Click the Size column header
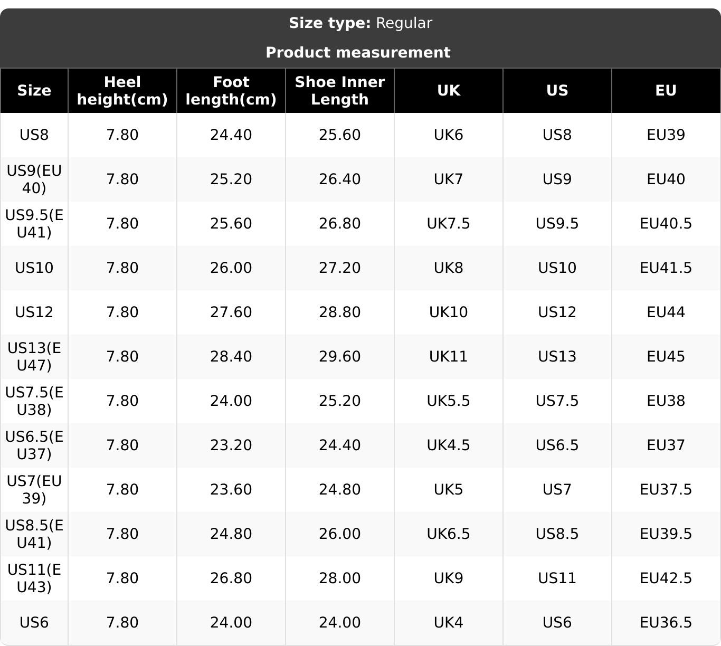The image size is (721, 646). click(34, 90)
